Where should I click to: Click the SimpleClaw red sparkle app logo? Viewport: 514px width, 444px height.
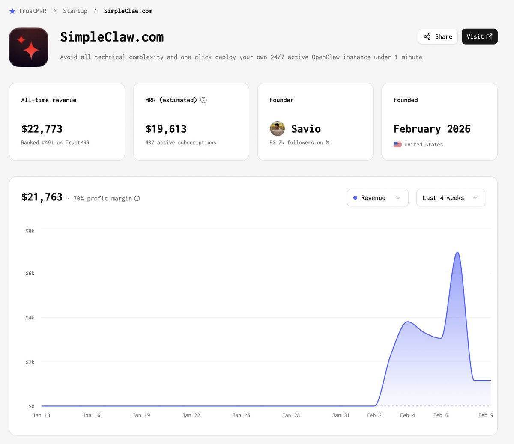[x=29, y=47]
